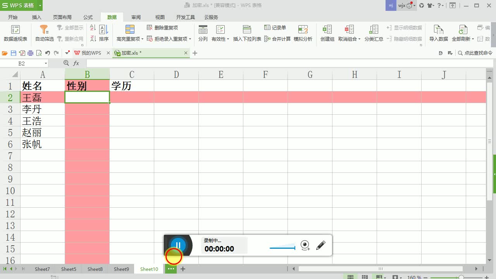The height and width of the screenshot is (279, 496).
Task: Open the 云服务 ribbon tab
Action: (x=211, y=17)
